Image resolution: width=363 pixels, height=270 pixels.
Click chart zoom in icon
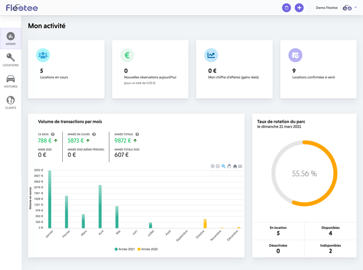tap(213, 166)
